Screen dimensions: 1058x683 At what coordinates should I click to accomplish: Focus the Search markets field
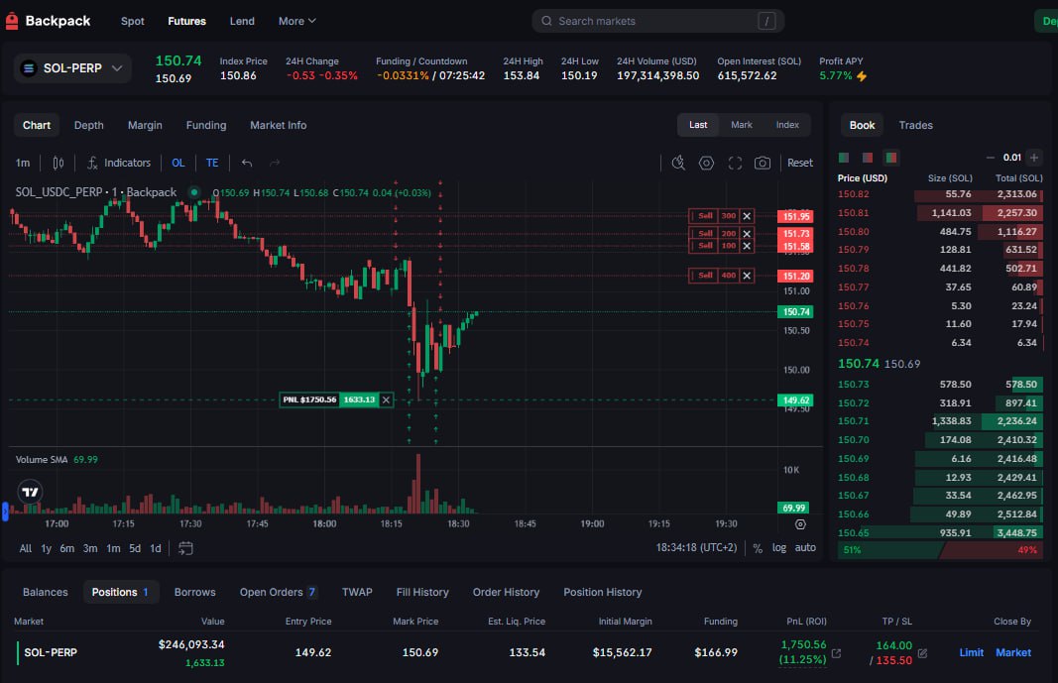tap(657, 21)
